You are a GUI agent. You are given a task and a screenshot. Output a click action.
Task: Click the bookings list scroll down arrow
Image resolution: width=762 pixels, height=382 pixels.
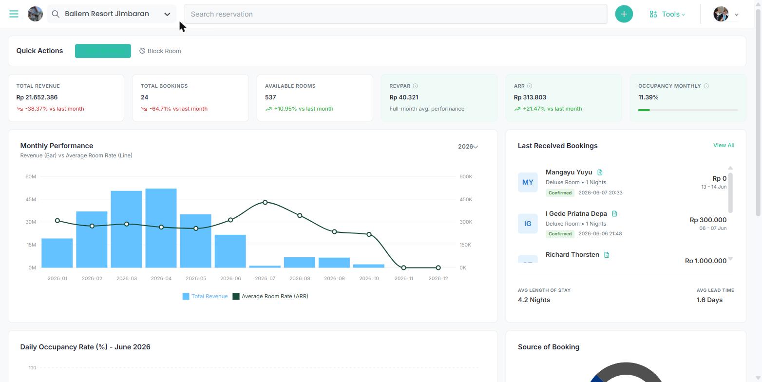click(x=730, y=259)
